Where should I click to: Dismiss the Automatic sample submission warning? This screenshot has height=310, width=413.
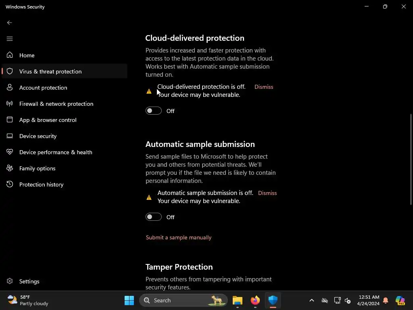point(267,193)
